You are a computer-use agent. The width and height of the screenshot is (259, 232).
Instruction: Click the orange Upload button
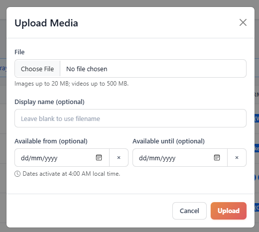229,211
